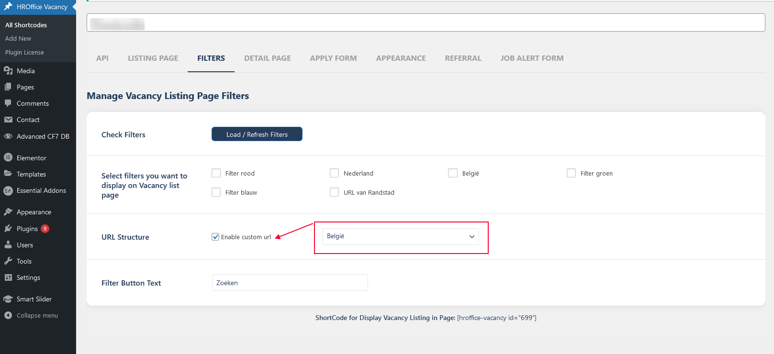Open Smart Slider via its icon
The width and height of the screenshot is (774, 354).
click(x=8, y=299)
